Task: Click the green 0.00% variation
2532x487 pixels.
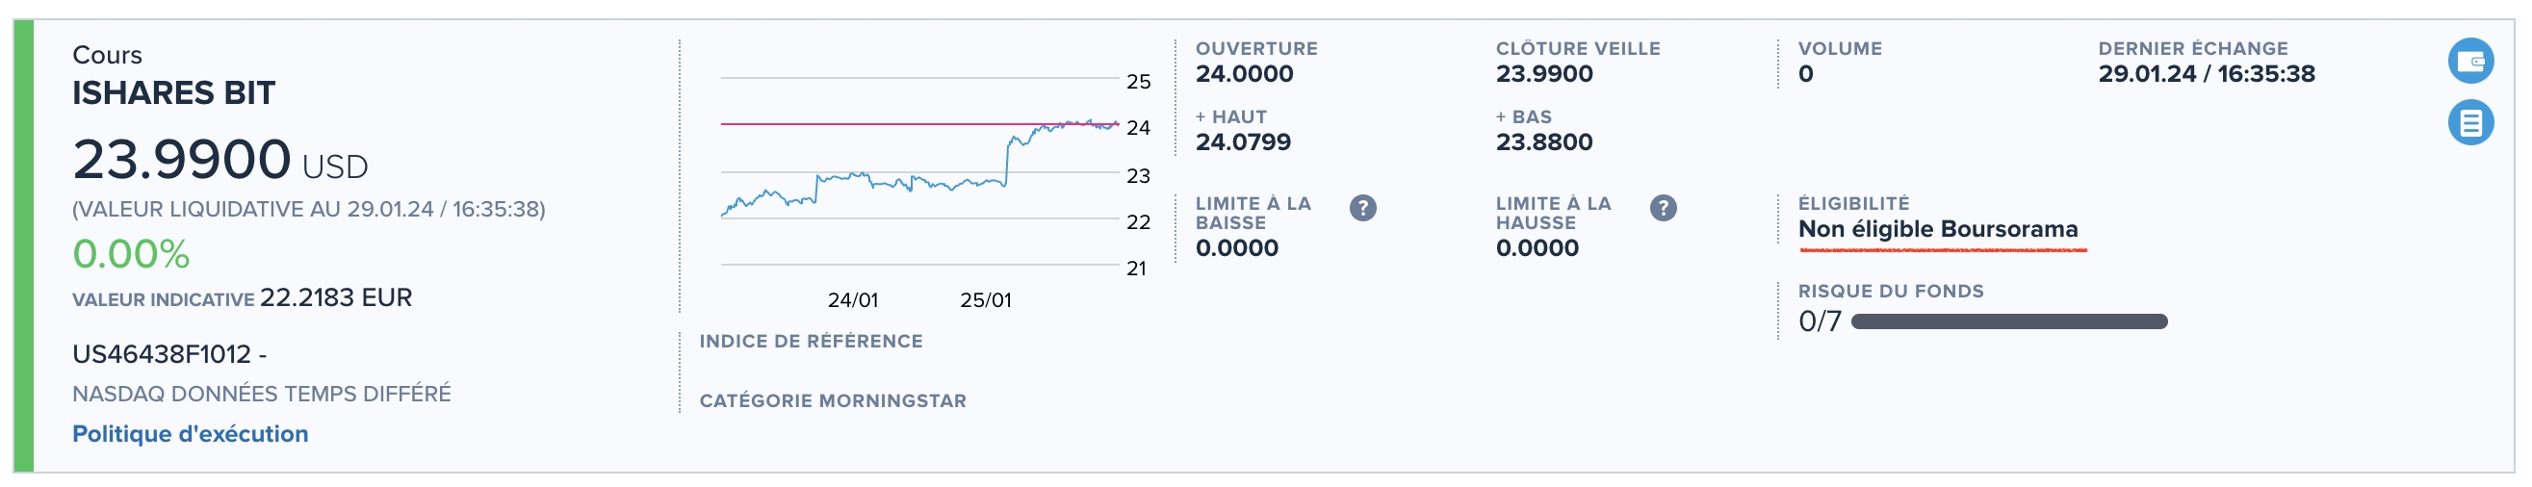Action: pos(131,254)
